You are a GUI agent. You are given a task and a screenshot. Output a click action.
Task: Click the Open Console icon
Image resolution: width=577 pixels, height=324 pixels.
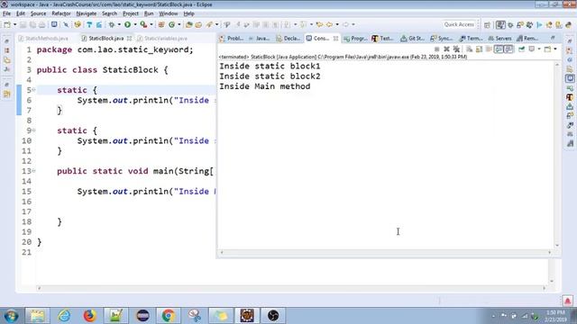547,49
